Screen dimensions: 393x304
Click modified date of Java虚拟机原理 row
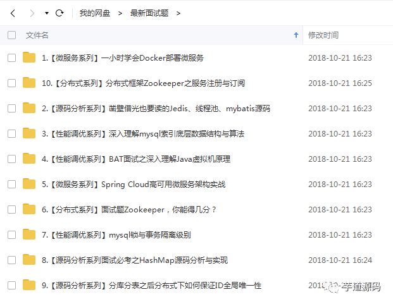tap(340, 159)
